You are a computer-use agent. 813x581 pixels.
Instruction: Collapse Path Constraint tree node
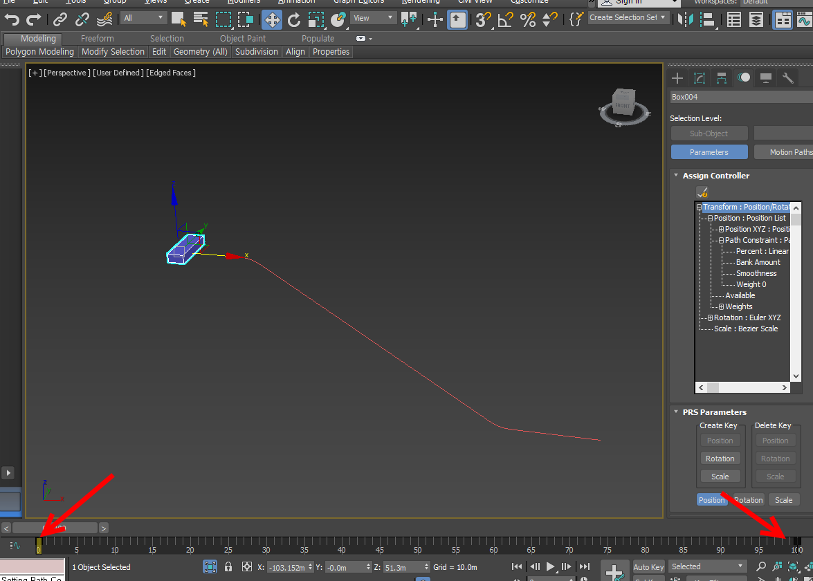click(721, 241)
